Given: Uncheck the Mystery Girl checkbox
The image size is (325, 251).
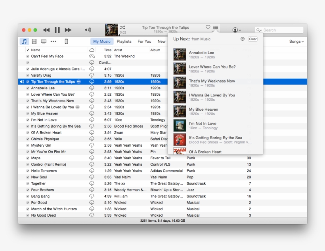Looking at the screenshot, I should click(x=28, y=145).
